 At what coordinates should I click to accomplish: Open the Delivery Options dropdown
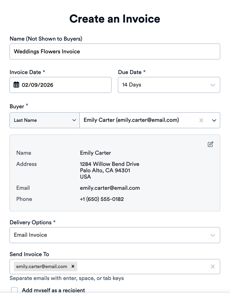pos(212,235)
